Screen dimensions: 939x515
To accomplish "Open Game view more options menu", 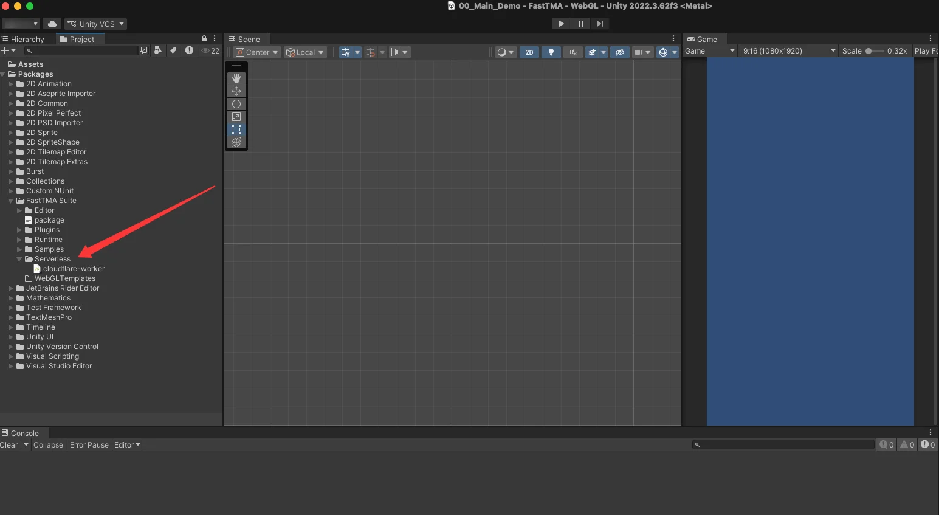I will (930, 38).
